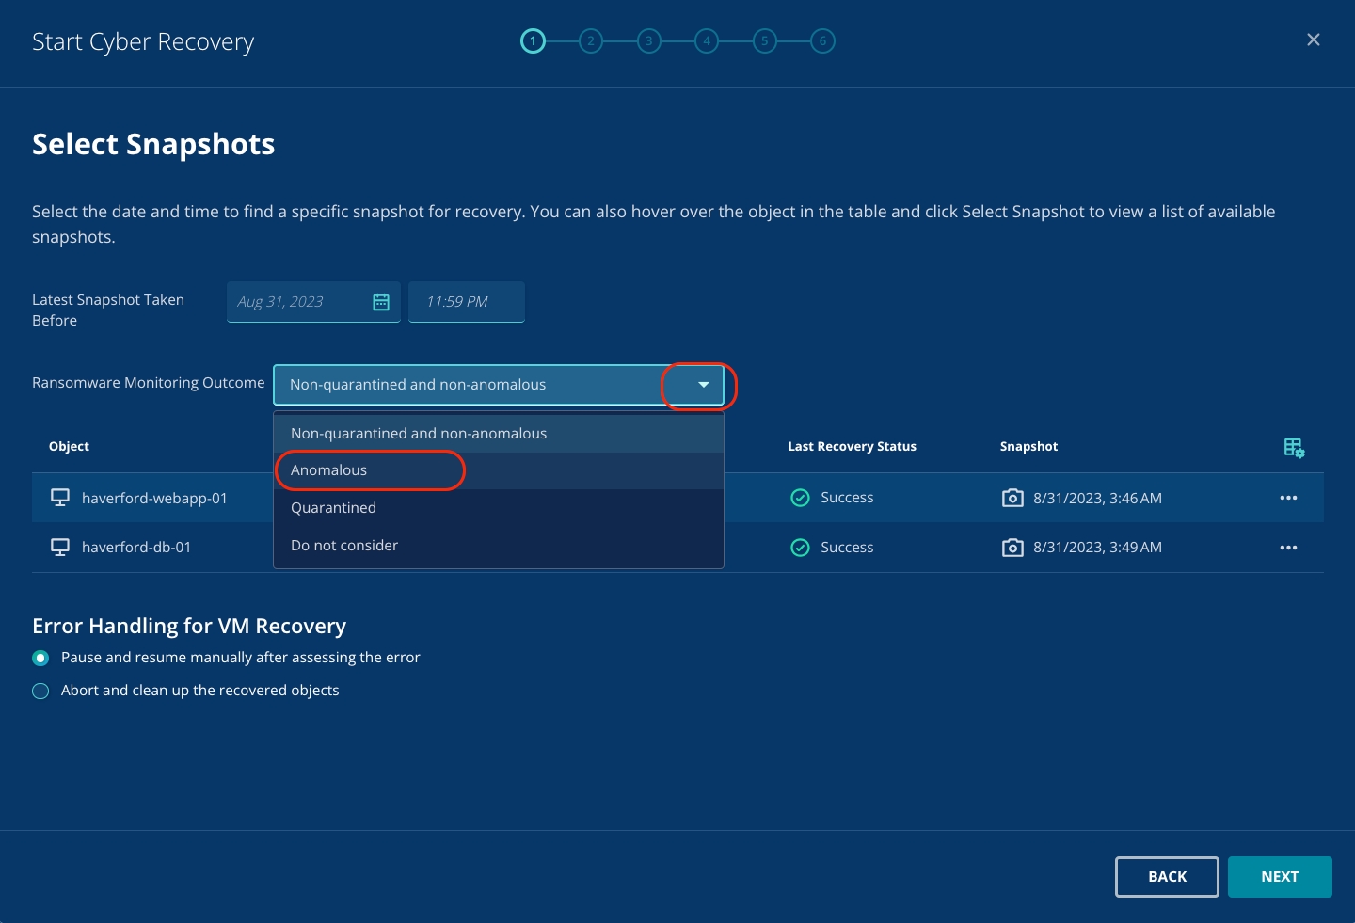The width and height of the screenshot is (1355, 923).
Task: Open more options for haverford-db-01 row
Action: point(1288,548)
